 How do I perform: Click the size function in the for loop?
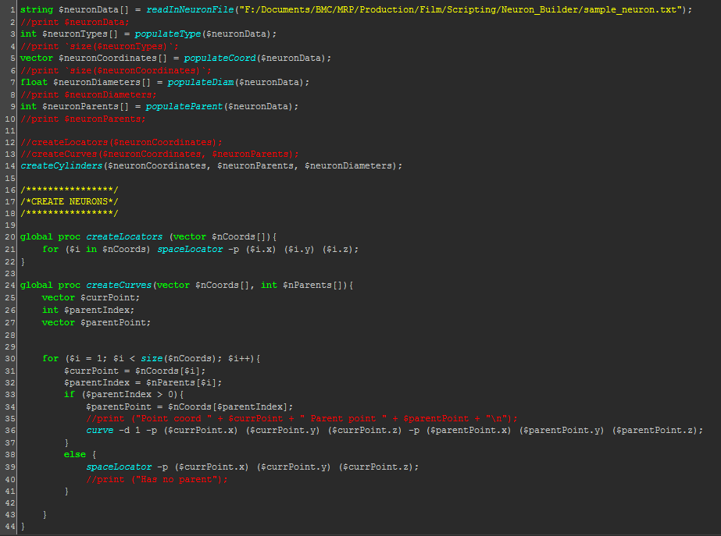point(152,359)
